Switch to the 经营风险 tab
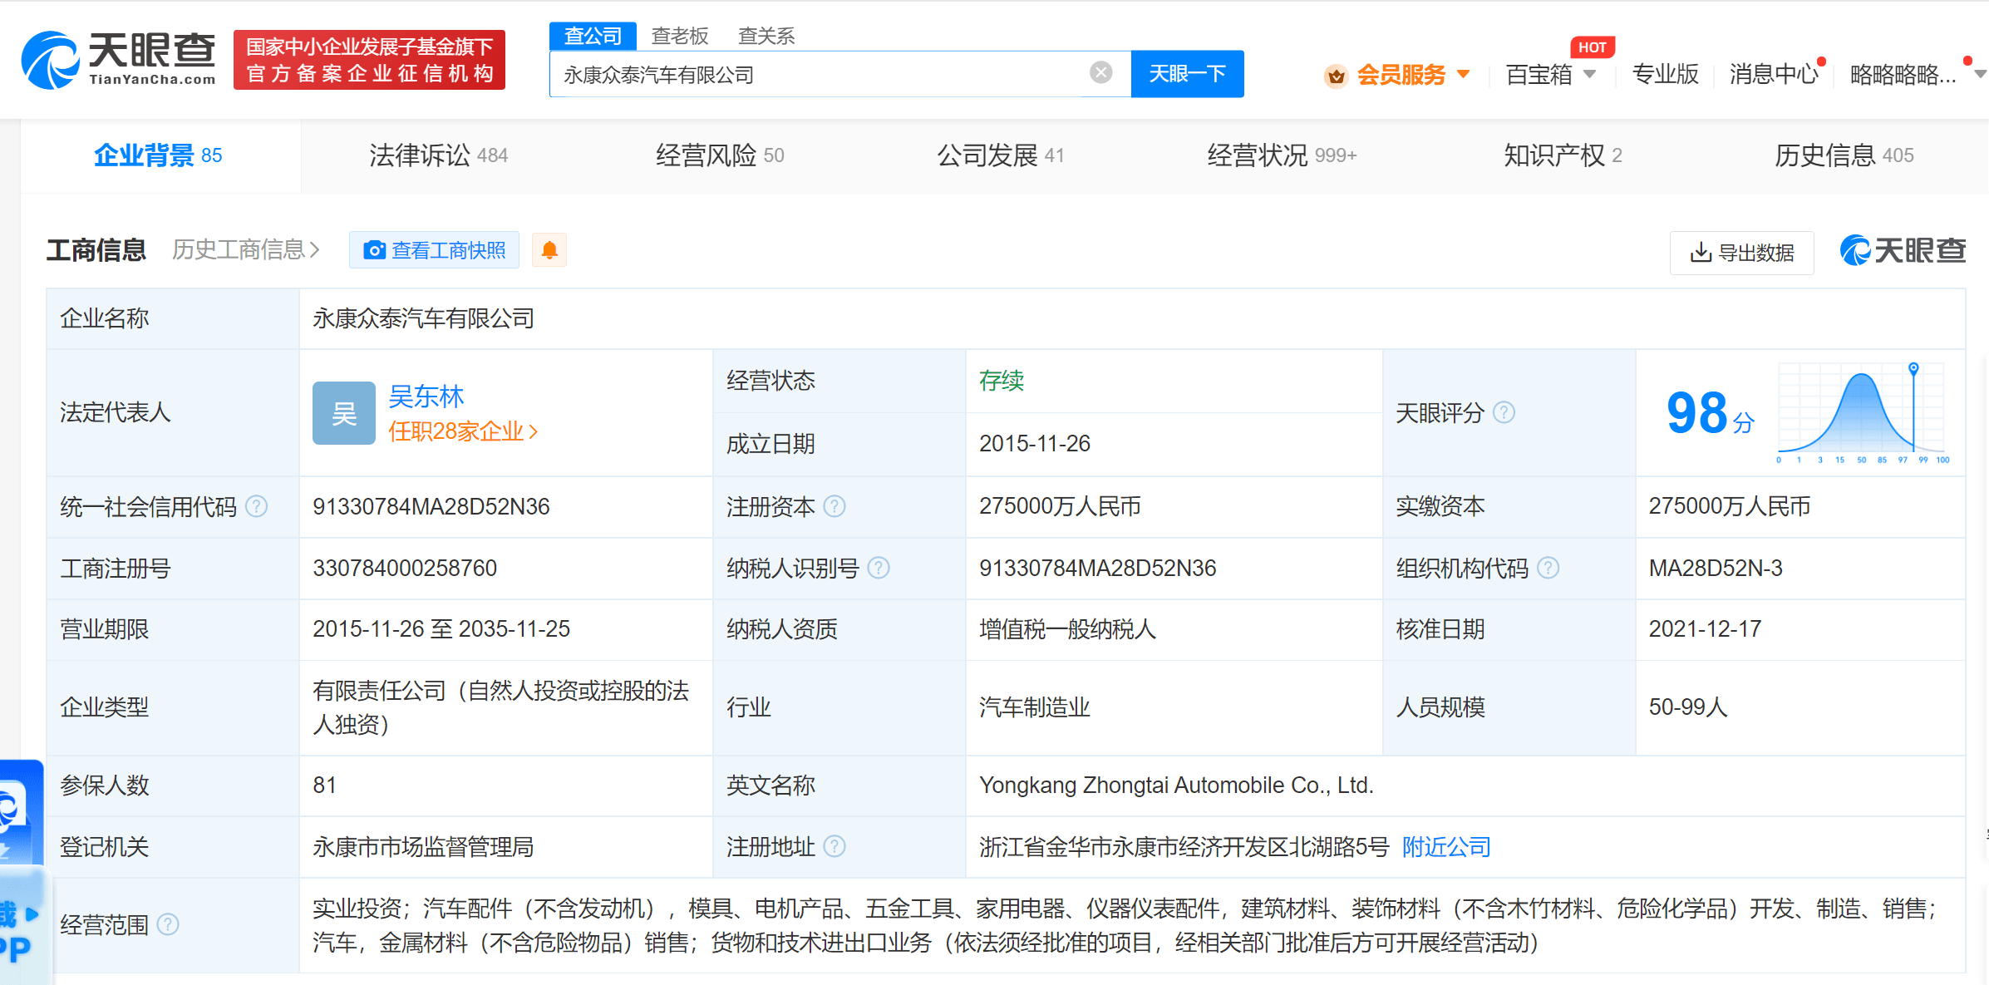The width and height of the screenshot is (1989, 985). click(720, 155)
